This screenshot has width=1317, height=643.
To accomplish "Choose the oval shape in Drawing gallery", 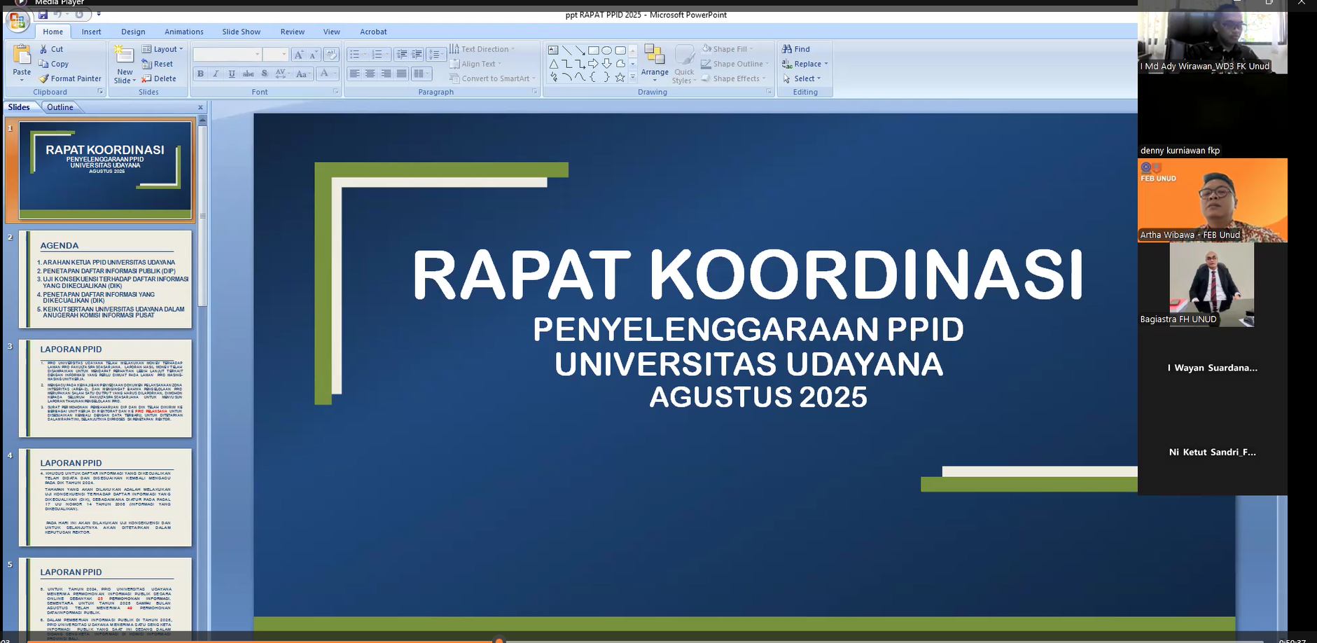I will point(607,50).
